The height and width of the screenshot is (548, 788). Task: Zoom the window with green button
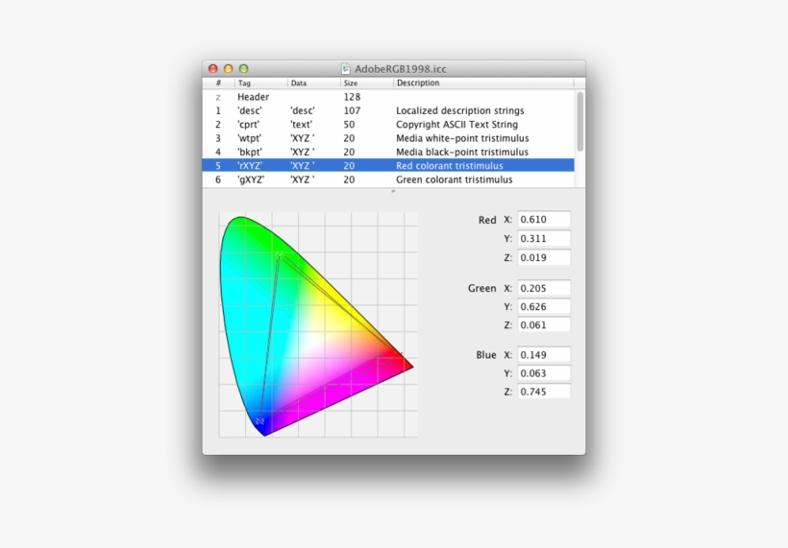pyautogui.click(x=244, y=69)
